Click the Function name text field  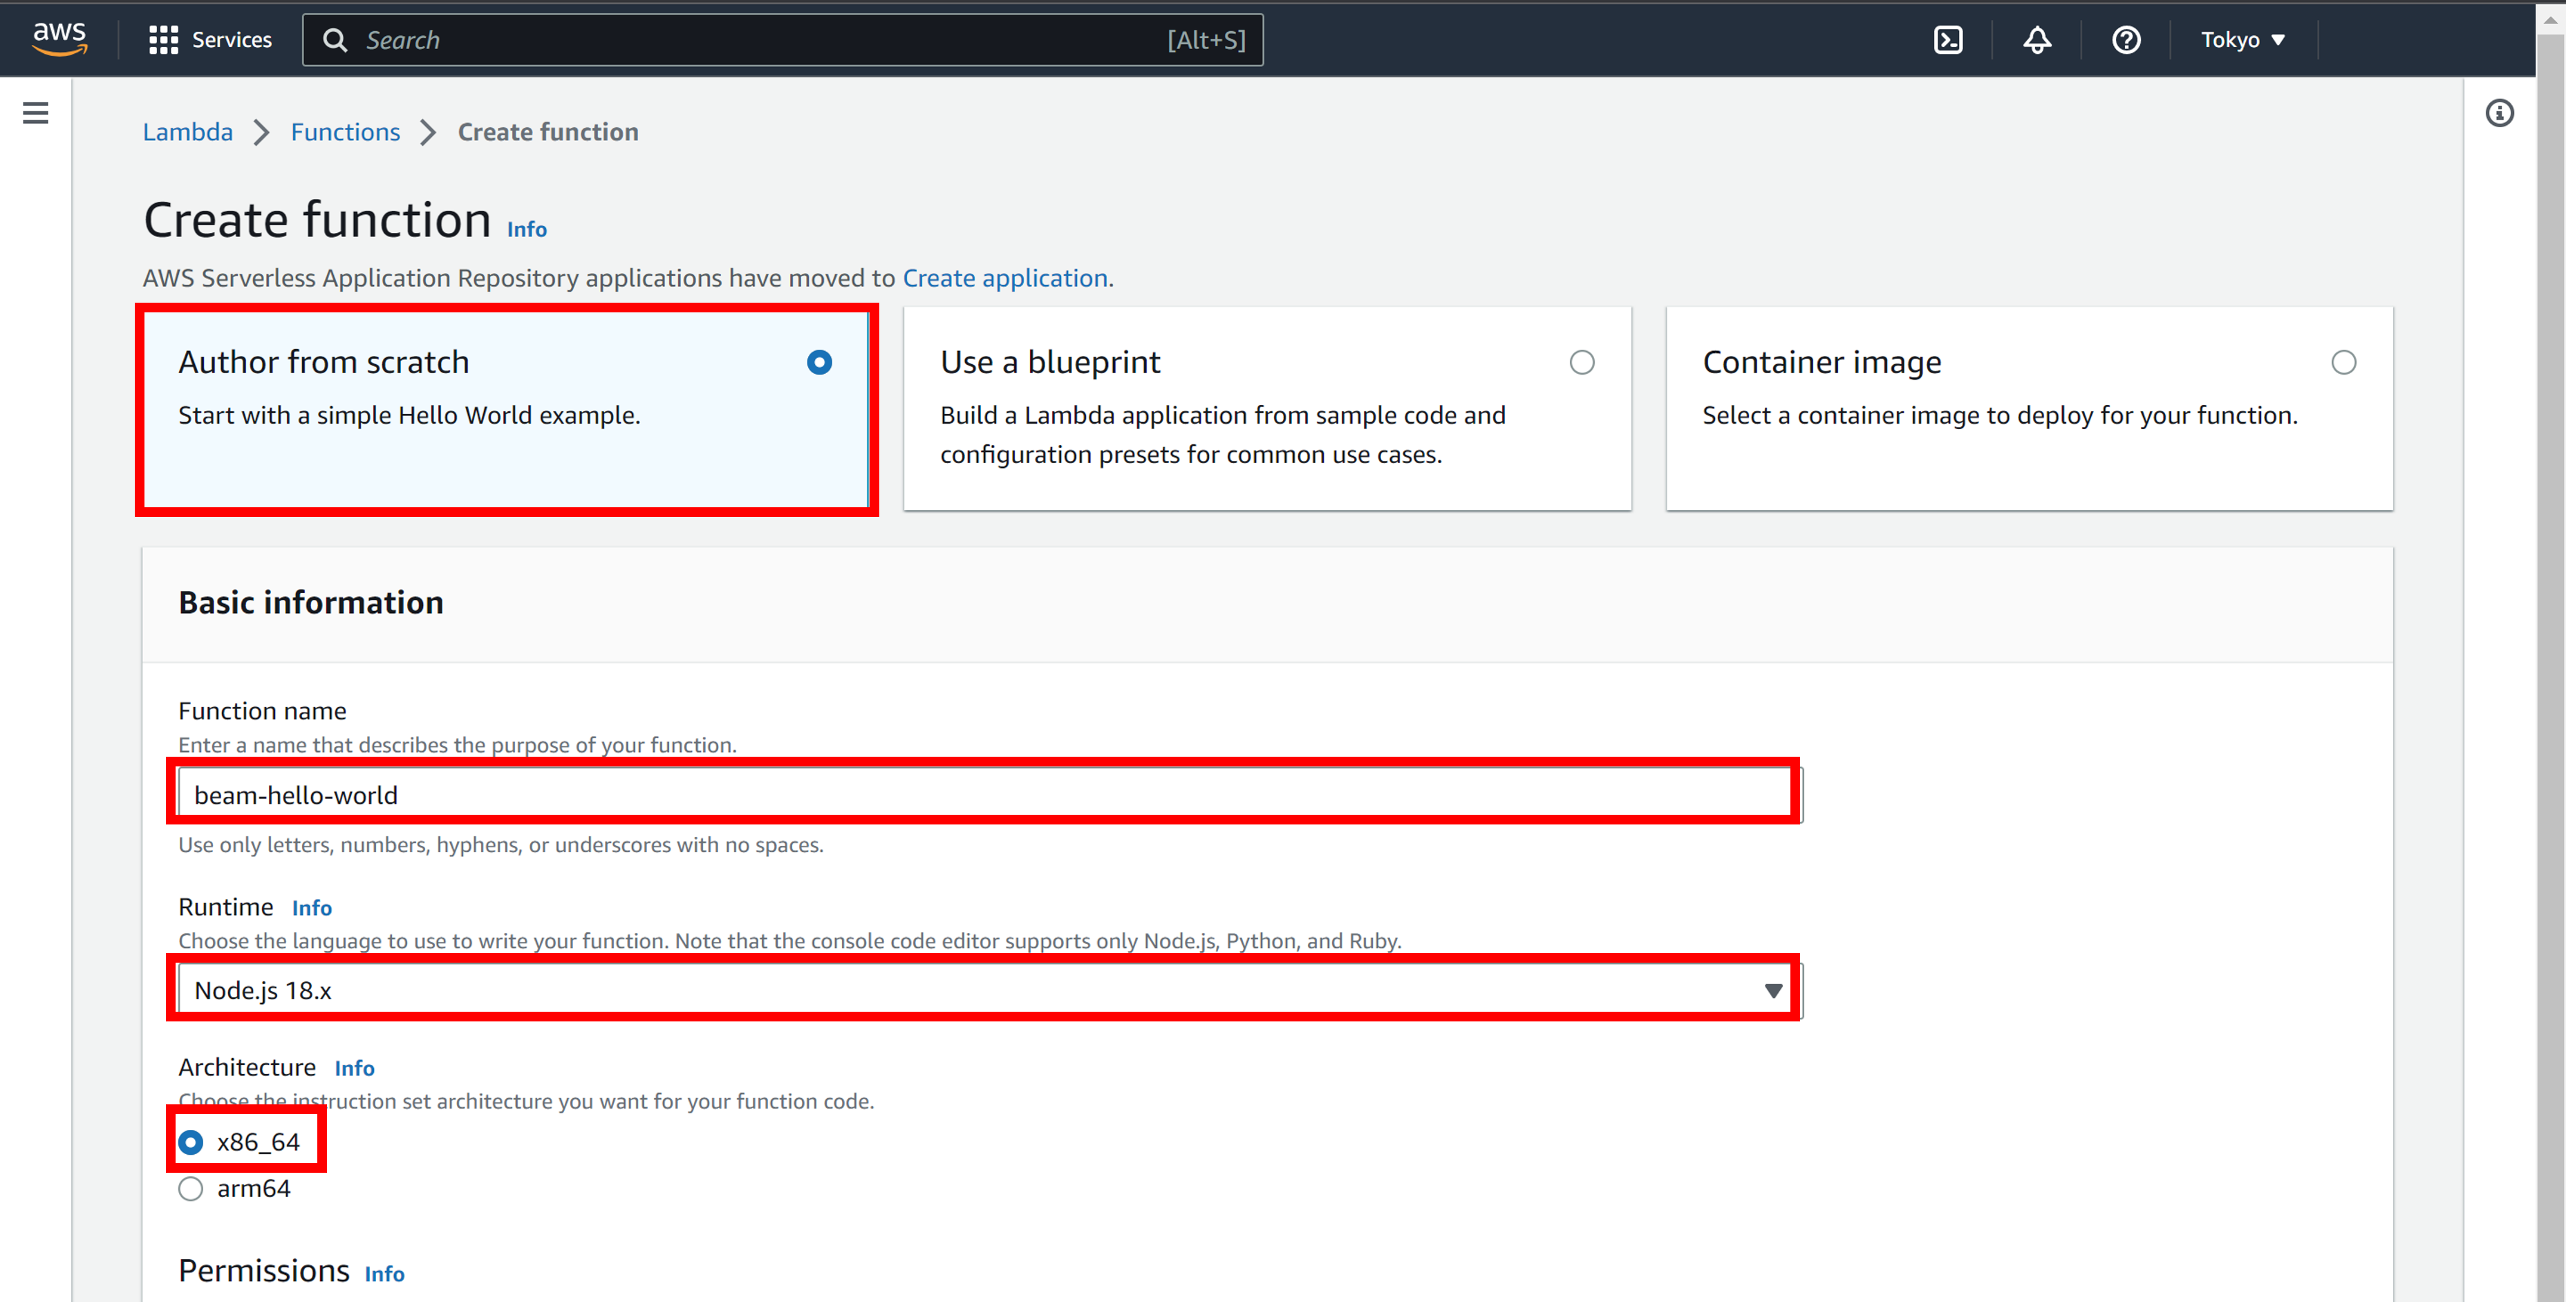click(984, 795)
